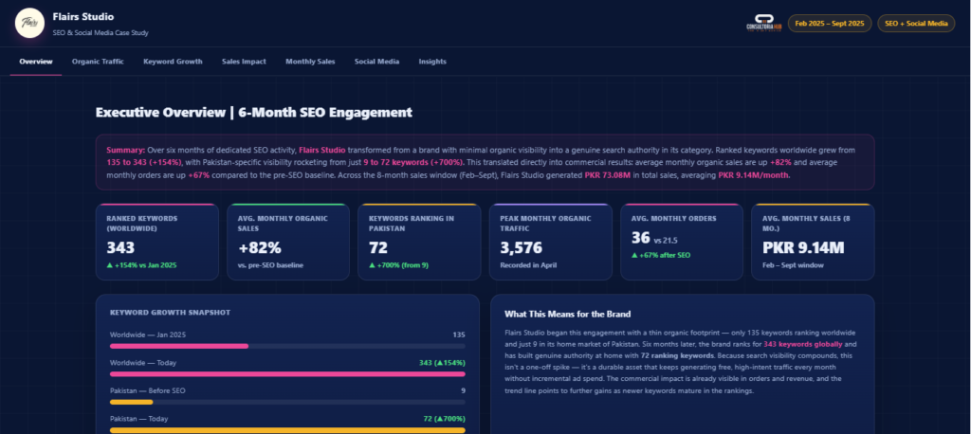Viewport: 971px width, 434px height.
Task: Click the Executive Overview heading
Action: (254, 112)
